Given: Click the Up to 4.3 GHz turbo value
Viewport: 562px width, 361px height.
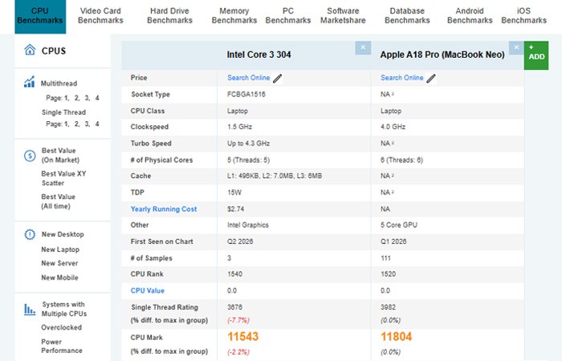Looking at the screenshot, I should point(248,144).
